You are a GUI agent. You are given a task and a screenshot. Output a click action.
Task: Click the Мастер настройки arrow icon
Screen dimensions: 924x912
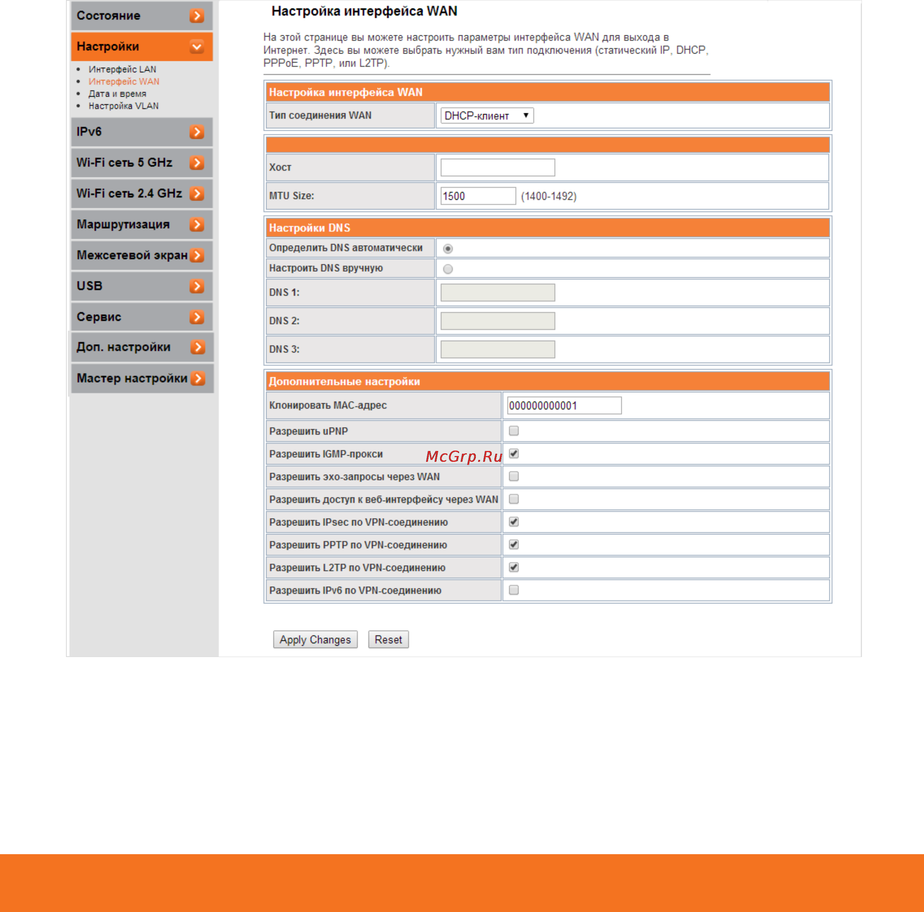pos(198,378)
